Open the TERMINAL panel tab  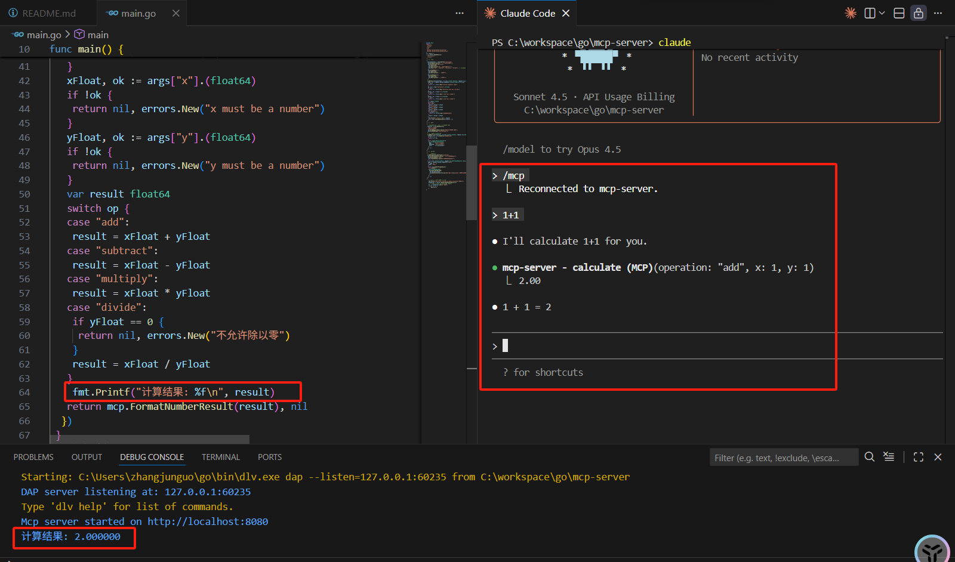pos(220,457)
